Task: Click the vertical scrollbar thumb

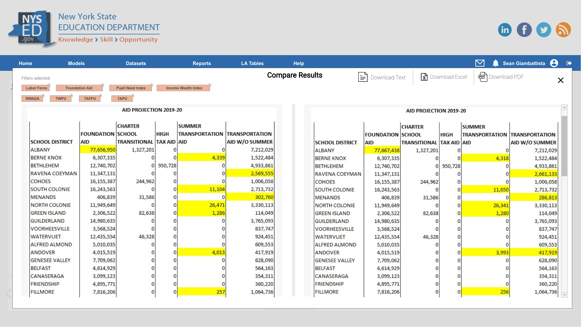Action: coord(564,145)
